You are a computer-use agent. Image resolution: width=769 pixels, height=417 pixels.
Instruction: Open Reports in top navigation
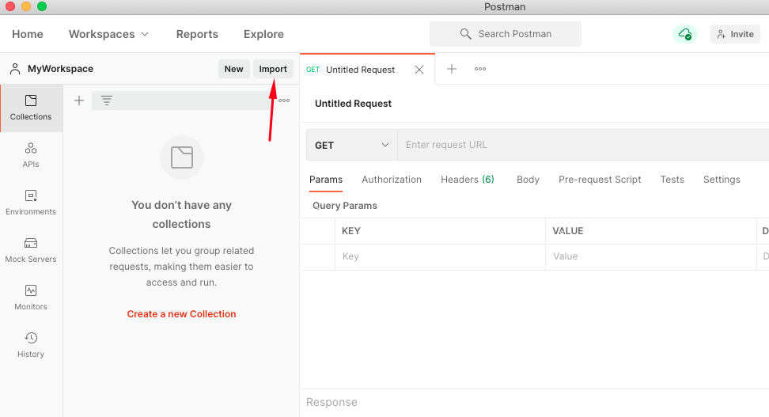coord(197,34)
